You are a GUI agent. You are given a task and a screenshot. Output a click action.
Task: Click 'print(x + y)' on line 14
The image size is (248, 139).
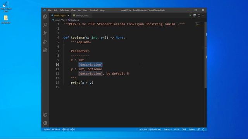82,83
